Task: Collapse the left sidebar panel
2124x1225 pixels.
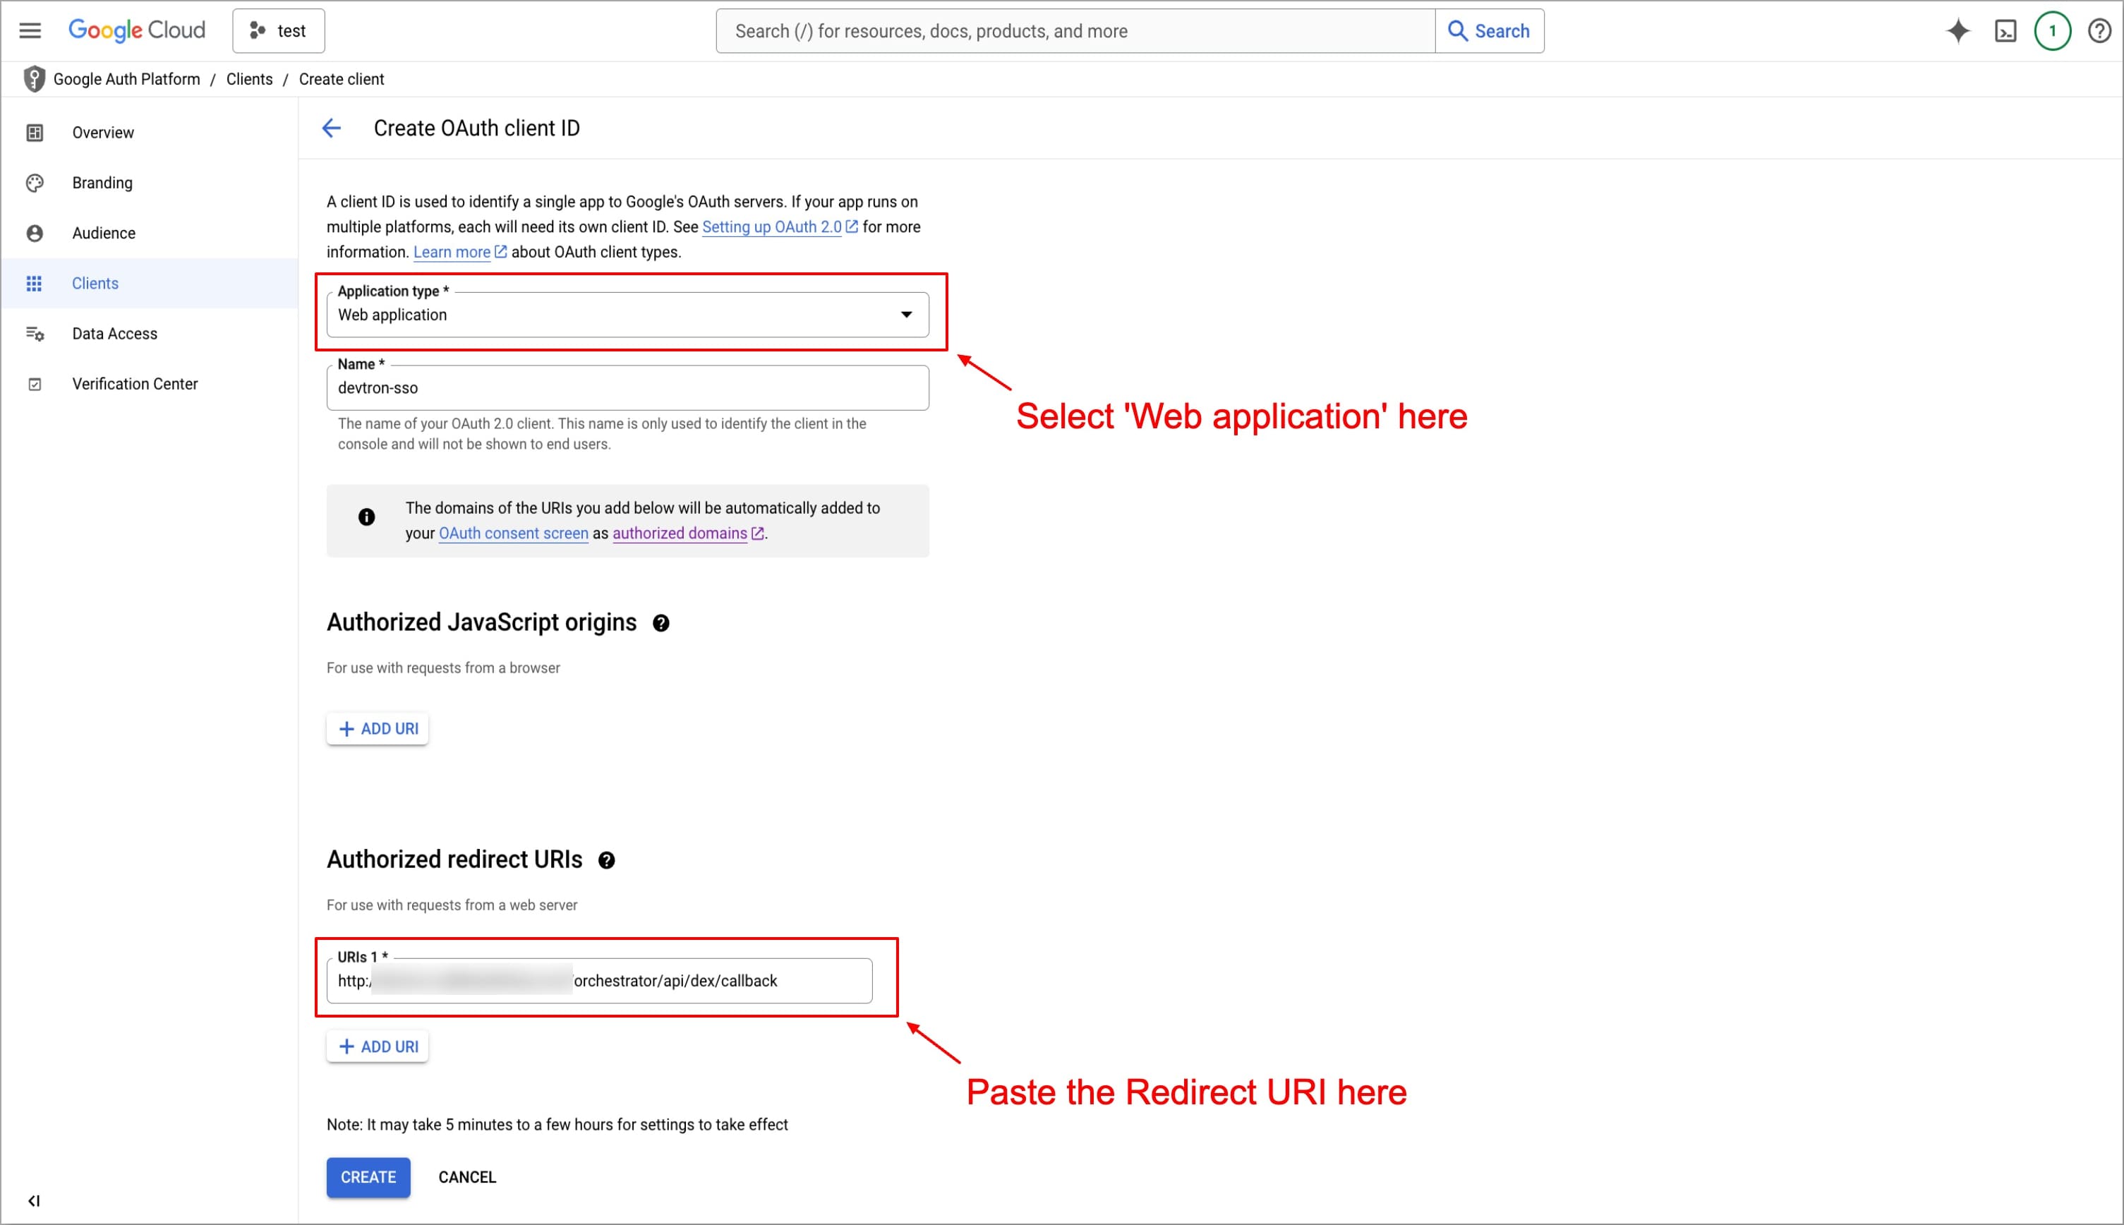Action: coord(34,1200)
